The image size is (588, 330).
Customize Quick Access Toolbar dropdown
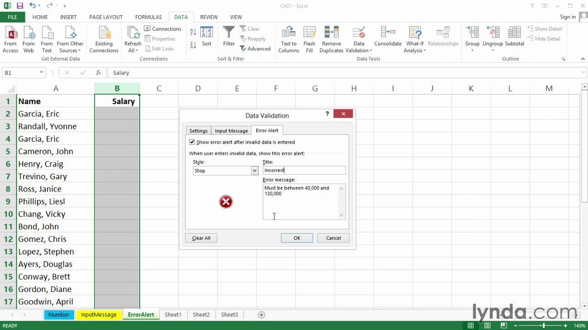click(65, 6)
